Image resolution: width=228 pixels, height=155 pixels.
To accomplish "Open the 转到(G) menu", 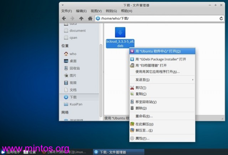I will click(x=111, y=11).
